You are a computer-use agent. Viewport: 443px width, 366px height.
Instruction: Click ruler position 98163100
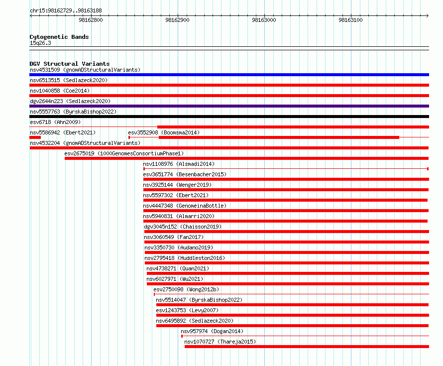pyautogui.click(x=350, y=20)
